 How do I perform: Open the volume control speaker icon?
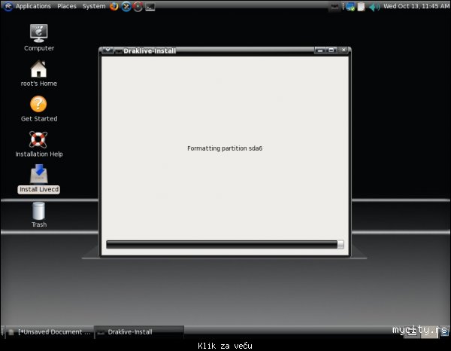coord(374,7)
